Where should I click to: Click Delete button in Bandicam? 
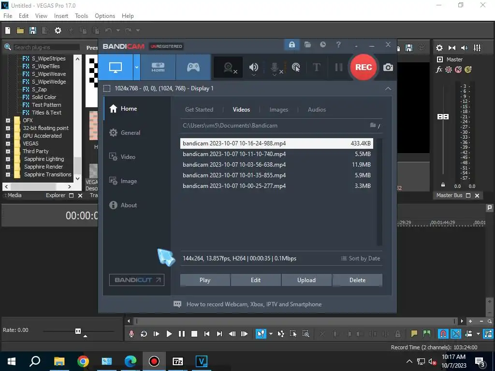click(x=357, y=280)
